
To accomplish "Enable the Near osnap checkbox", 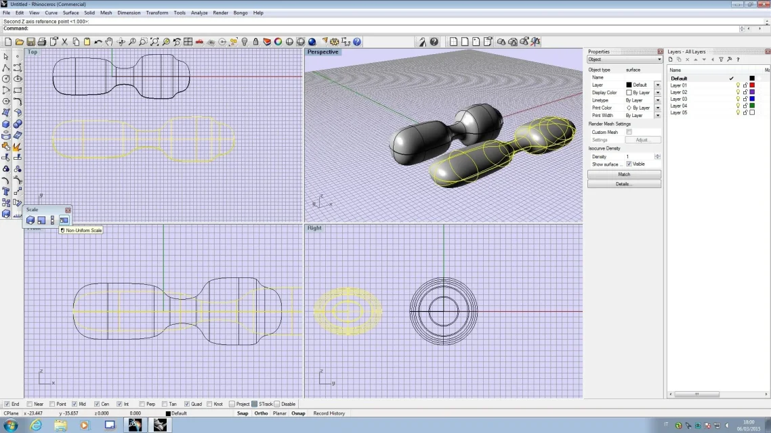I will tap(30, 404).
